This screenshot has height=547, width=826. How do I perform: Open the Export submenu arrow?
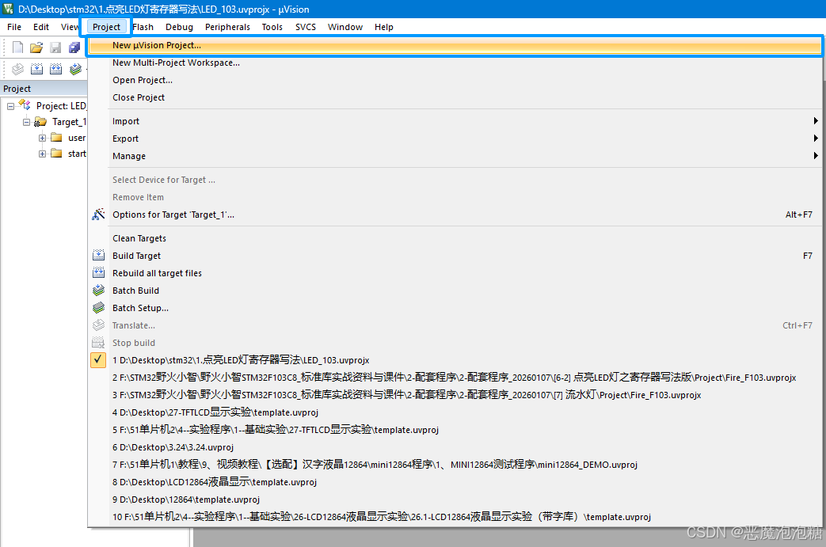click(x=816, y=139)
